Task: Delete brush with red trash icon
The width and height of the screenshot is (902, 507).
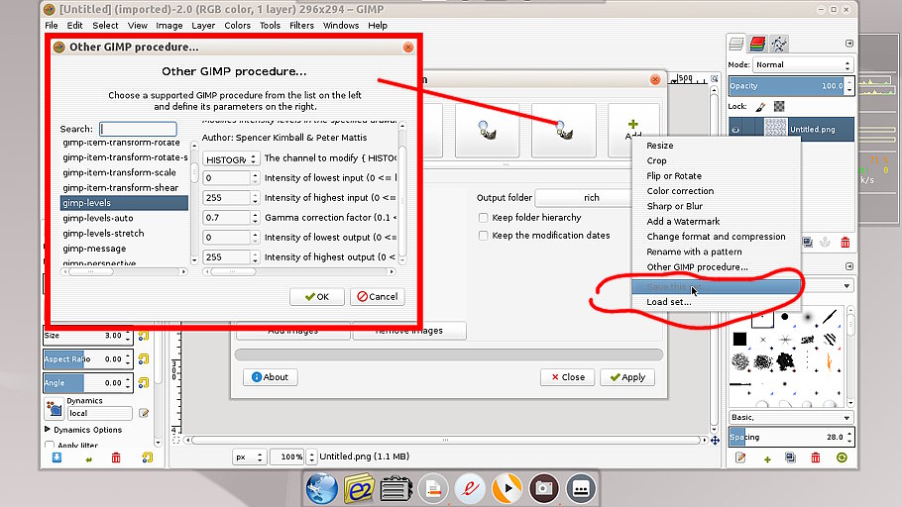Action: click(x=816, y=457)
